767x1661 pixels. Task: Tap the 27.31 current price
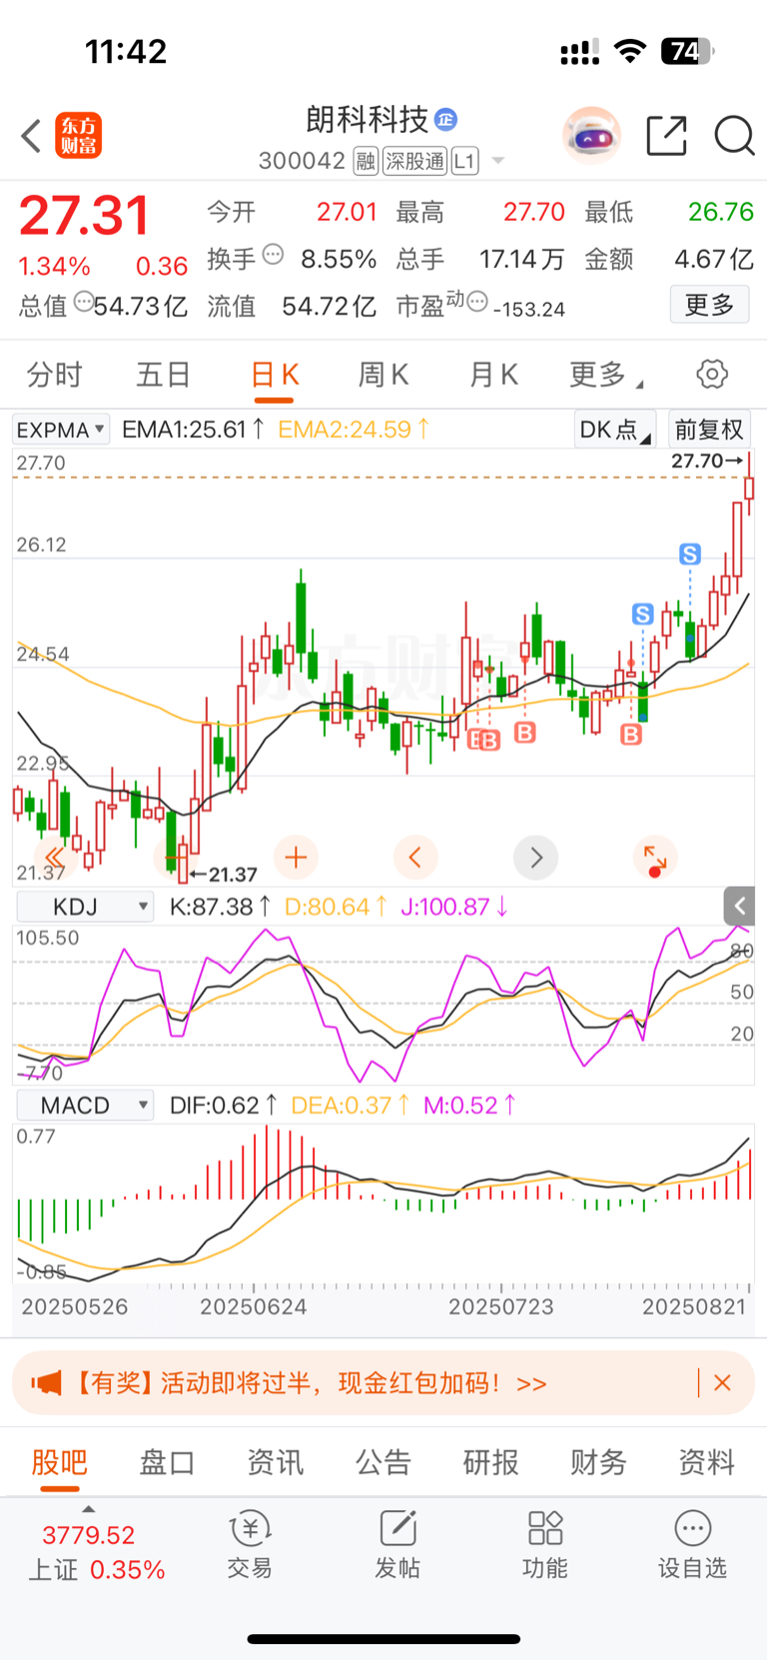(84, 216)
